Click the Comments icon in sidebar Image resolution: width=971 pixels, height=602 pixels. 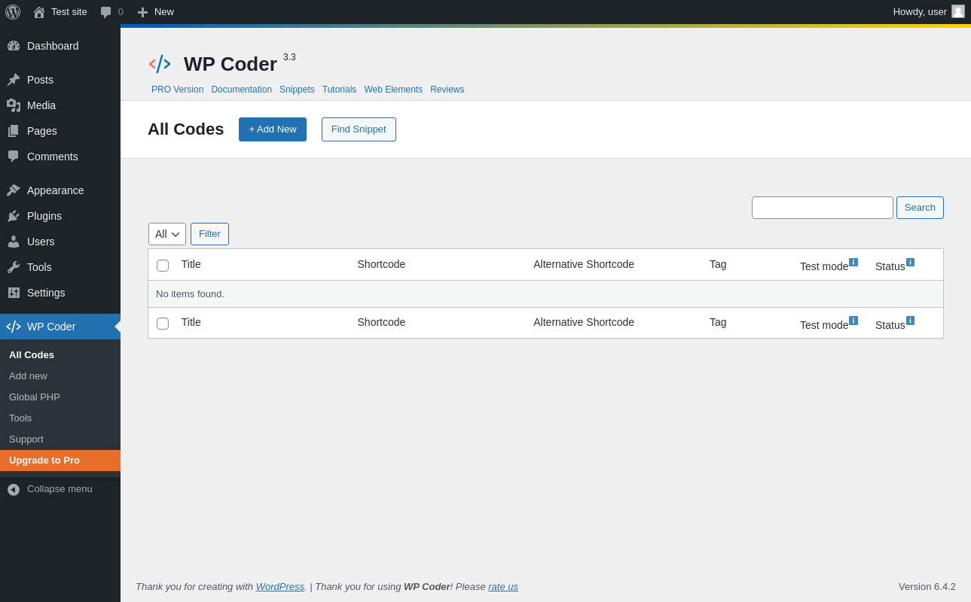coord(14,157)
